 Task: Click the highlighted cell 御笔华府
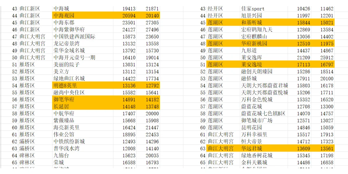click(x=82, y=100)
